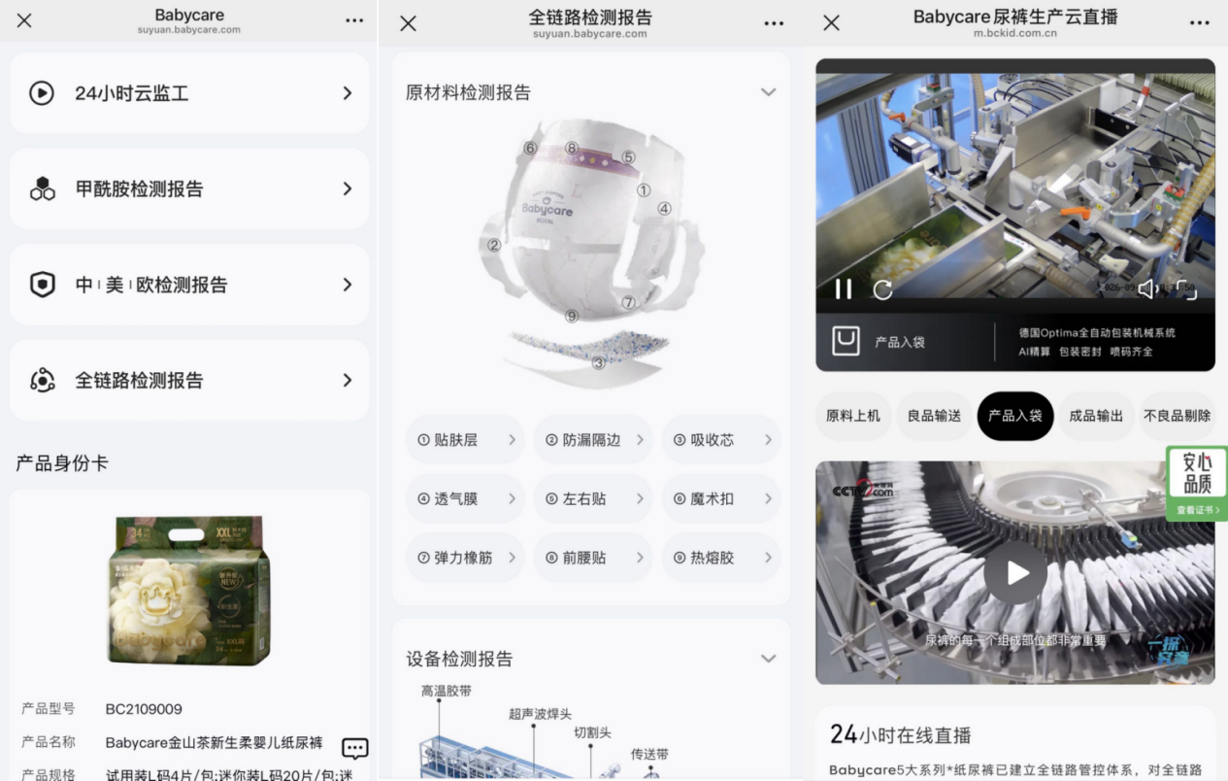1228x781 pixels.
Task: Open 中美欧检测报告 via its arrow
Action: tap(347, 285)
